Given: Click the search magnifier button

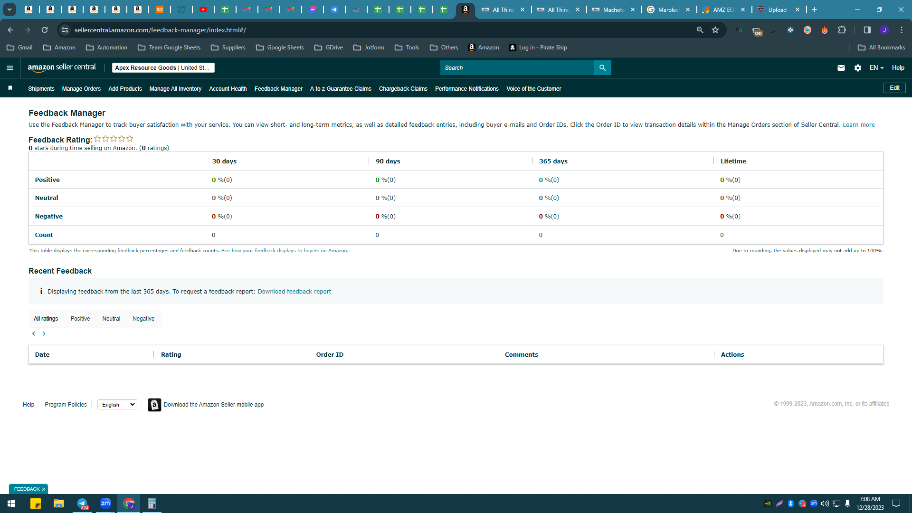Looking at the screenshot, I should tap(602, 68).
